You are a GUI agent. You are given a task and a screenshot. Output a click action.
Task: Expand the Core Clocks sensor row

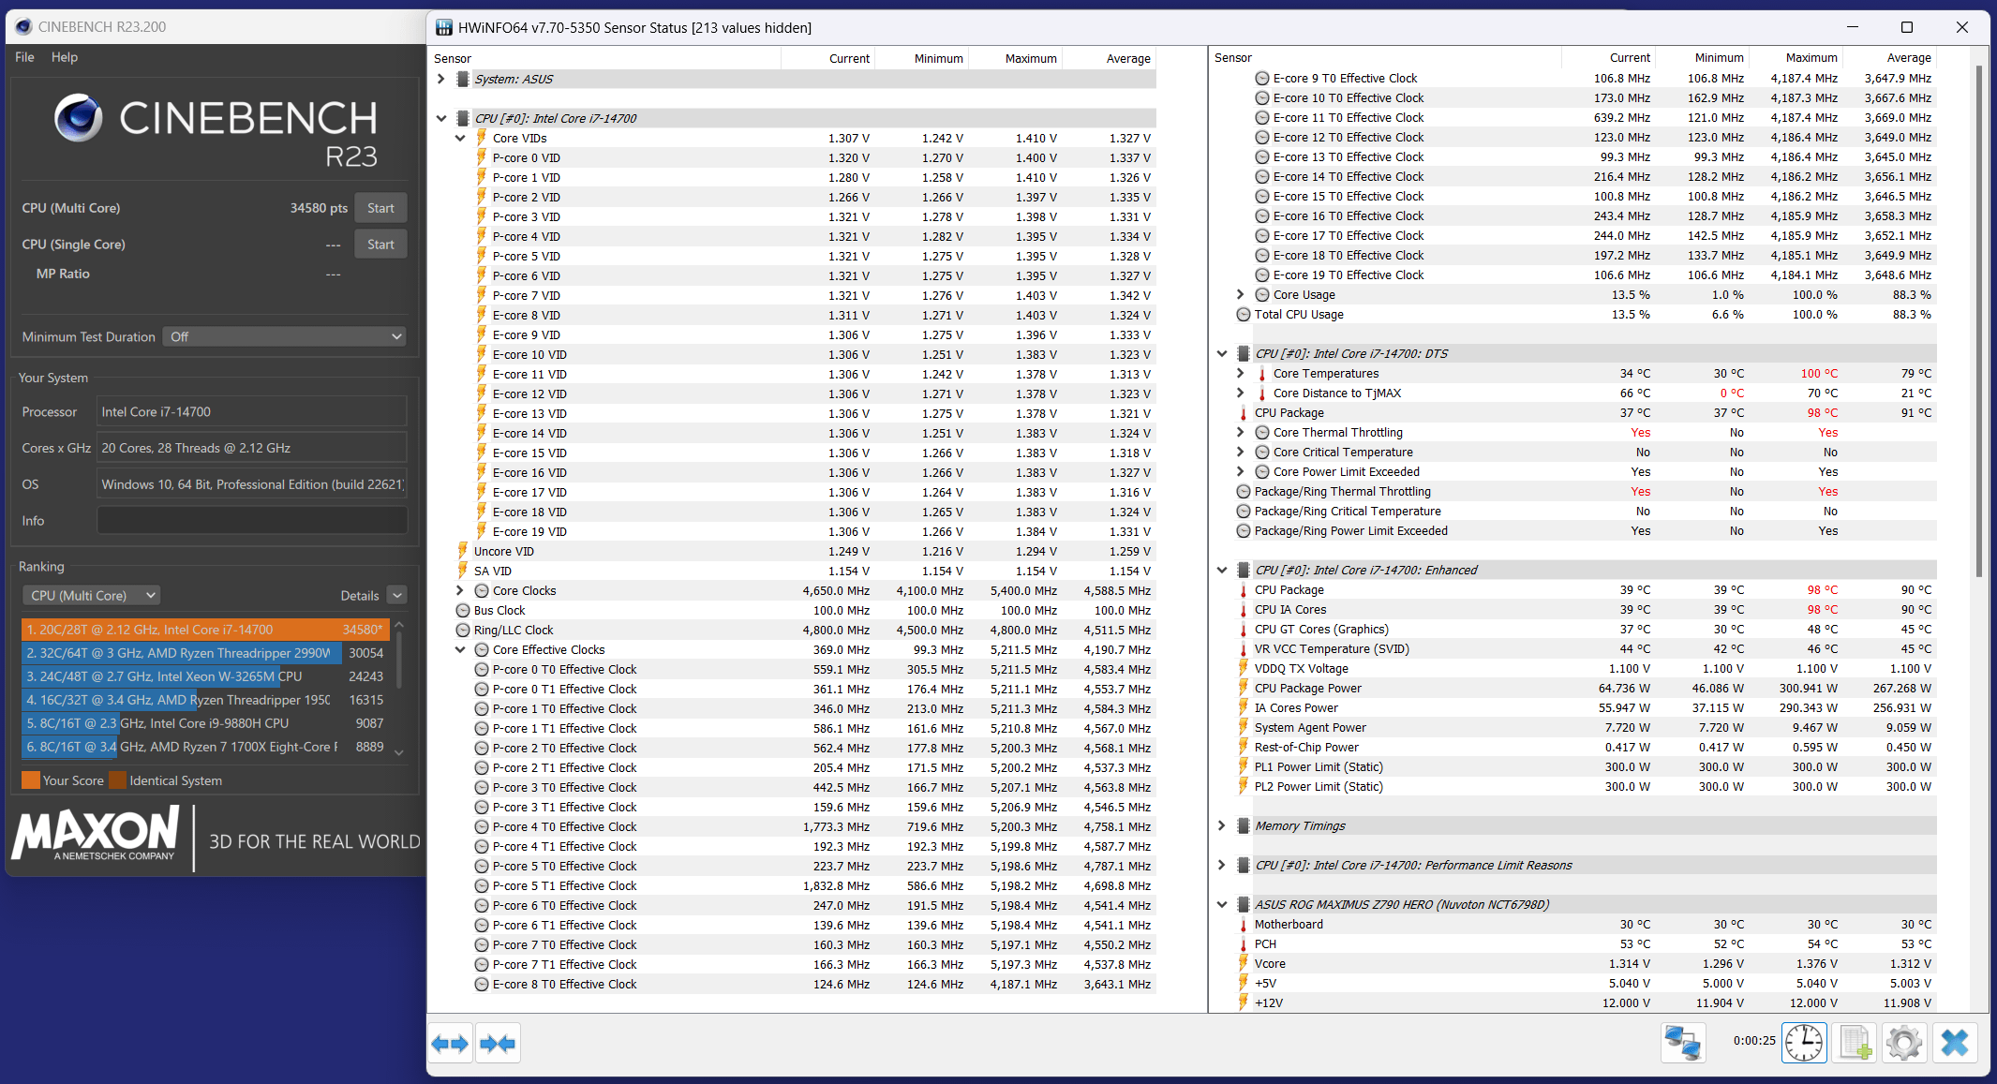point(460,591)
